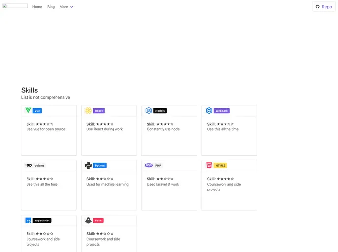Click the PHP oval logo icon

(x=149, y=165)
